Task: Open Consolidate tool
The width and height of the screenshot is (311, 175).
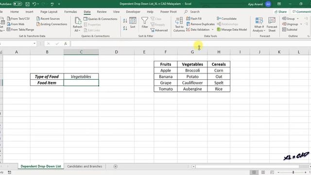Action: coord(227,18)
